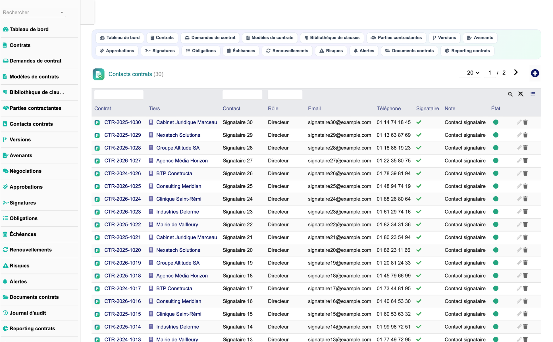Clear filters with the crossed-out search icon
Viewport: 553px width, 342px height.
[x=521, y=94]
